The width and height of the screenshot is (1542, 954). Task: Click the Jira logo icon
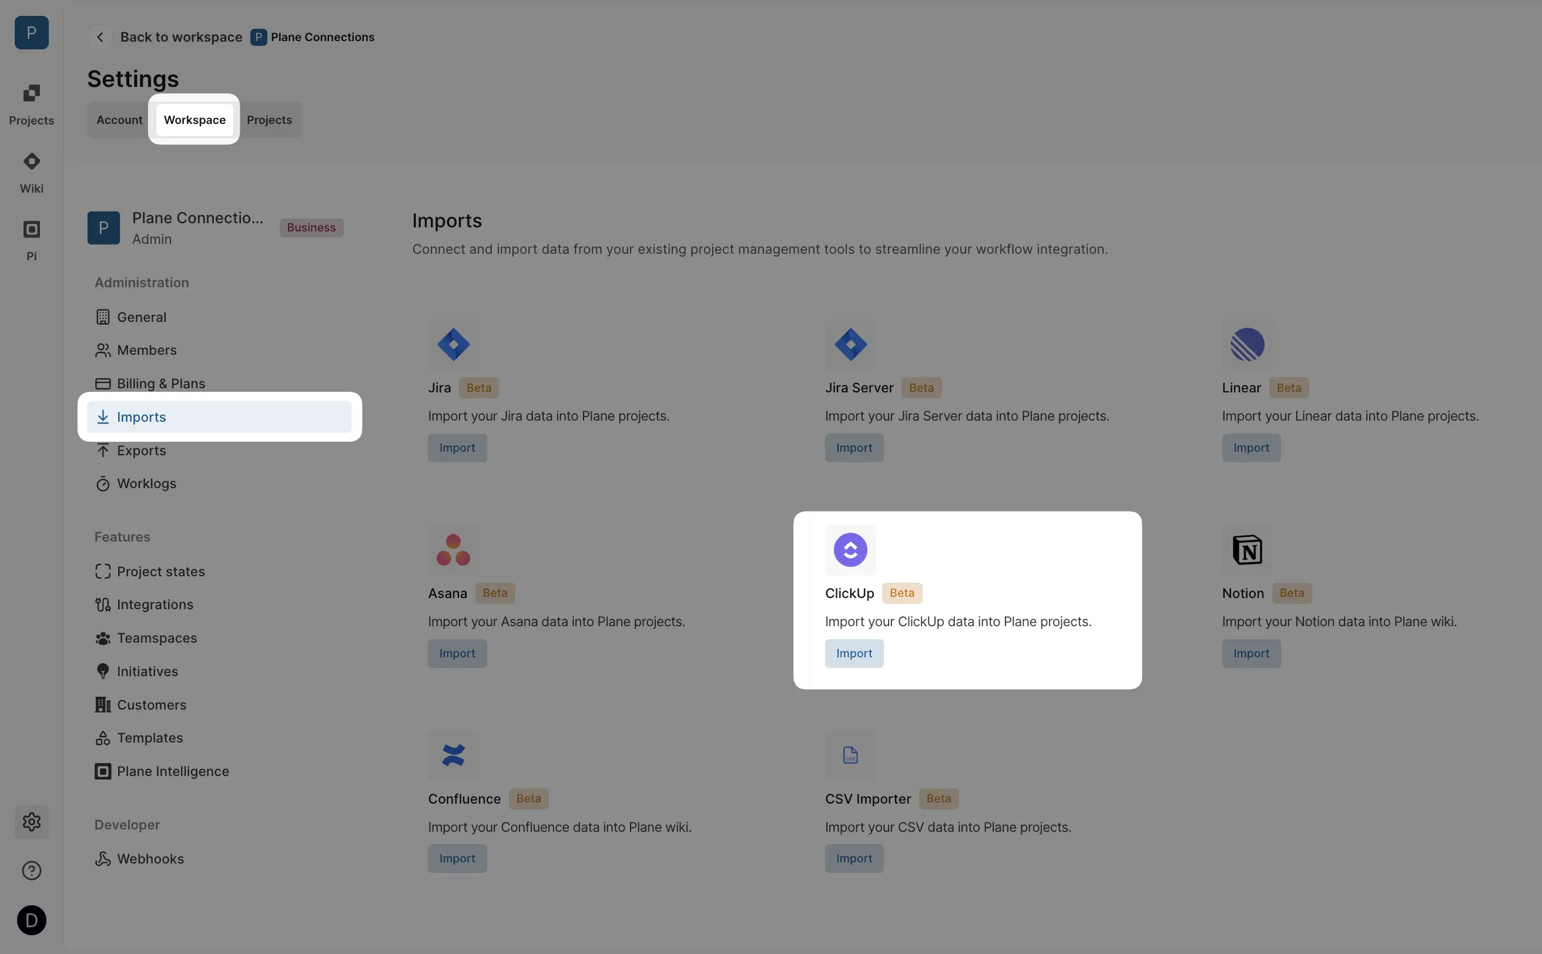click(x=453, y=344)
